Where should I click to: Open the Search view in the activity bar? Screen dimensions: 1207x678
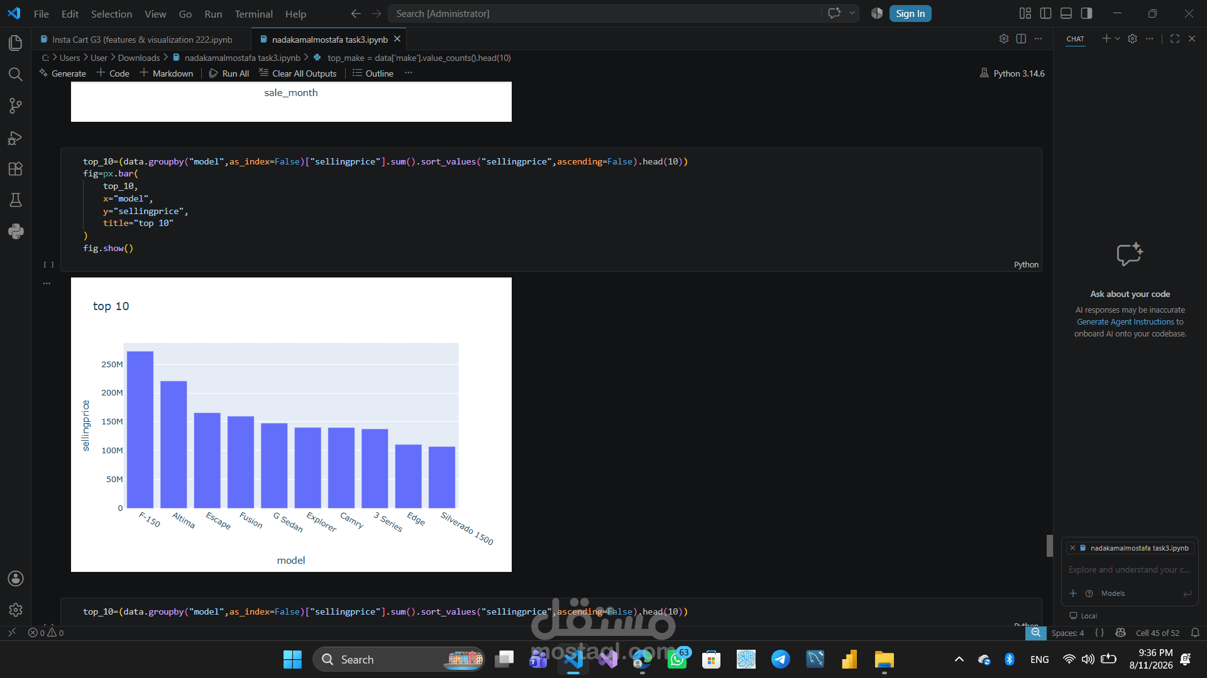pos(16,74)
